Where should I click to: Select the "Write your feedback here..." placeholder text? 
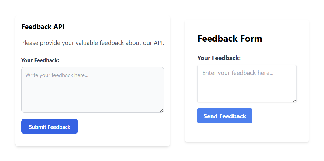57,75
